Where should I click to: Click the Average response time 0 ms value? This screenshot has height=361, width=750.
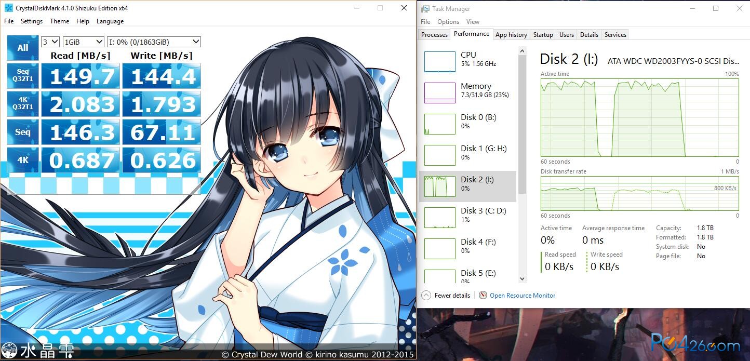tap(593, 240)
